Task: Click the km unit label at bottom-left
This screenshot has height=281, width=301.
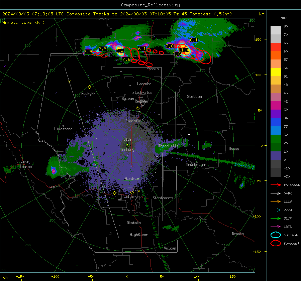Action: pos(5,277)
